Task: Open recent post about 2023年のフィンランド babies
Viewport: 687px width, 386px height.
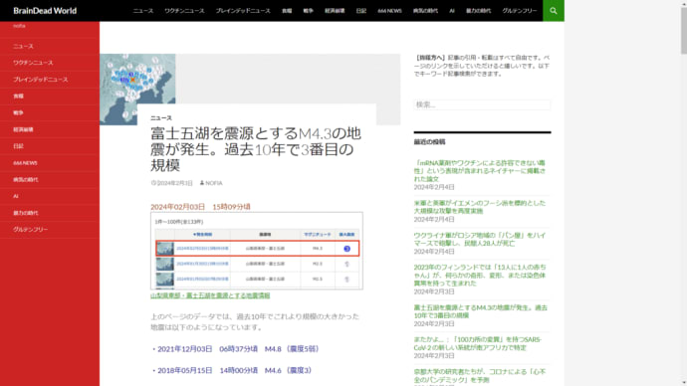Action: (480, 275)
